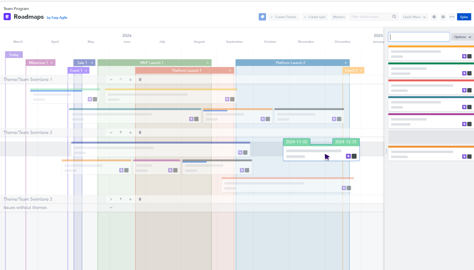Close the Sale 1 marker

click(x=92, y=63)
